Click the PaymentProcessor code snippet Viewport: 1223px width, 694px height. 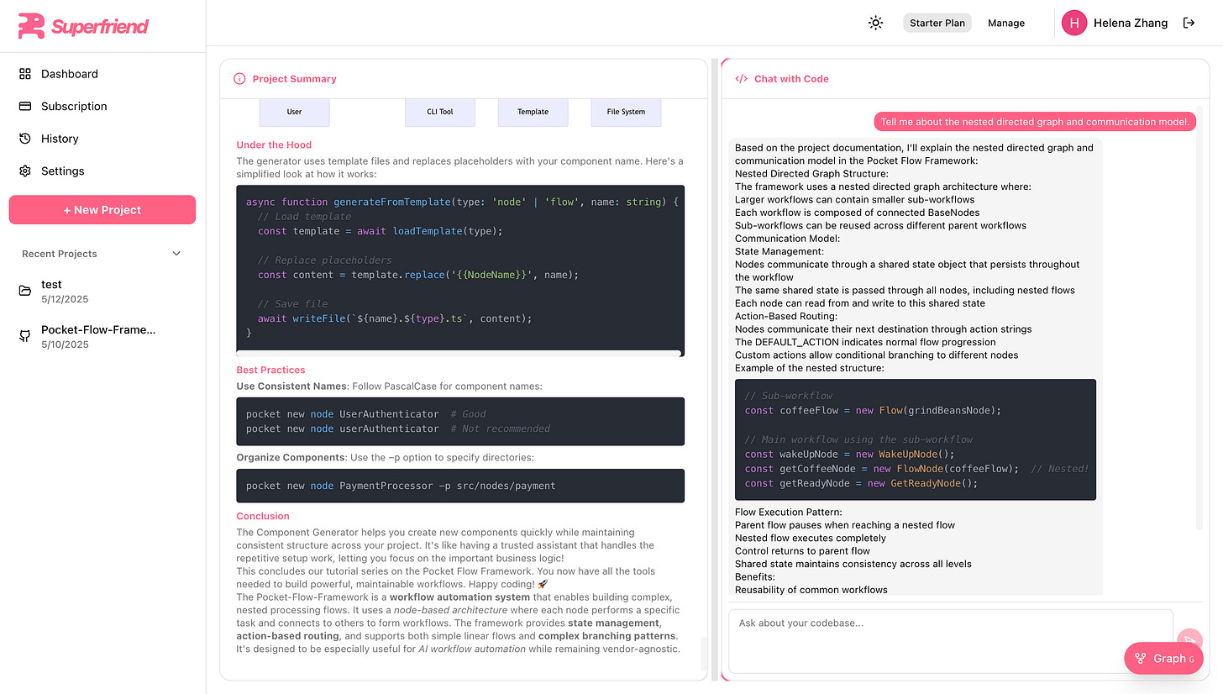(460, 486)
